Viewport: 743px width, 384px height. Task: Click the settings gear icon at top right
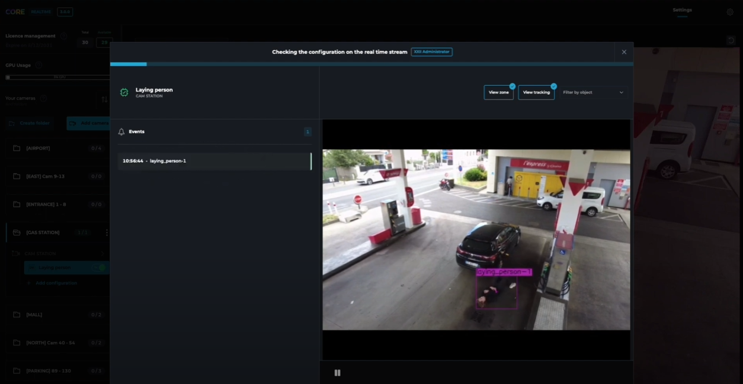tap(730, 12)
